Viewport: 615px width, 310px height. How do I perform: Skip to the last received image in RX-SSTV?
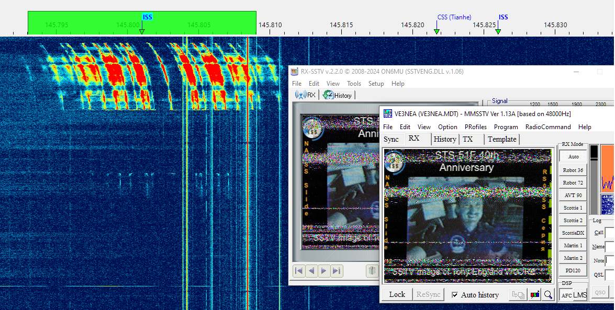[x=337, y=271]
